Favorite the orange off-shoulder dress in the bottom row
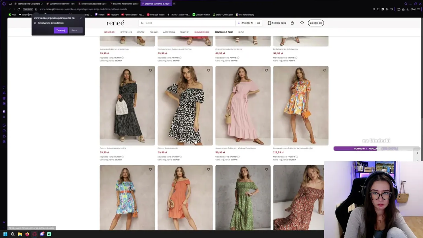The image size is (423, 238). [x=208, y=169]
